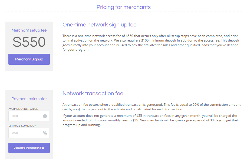
Task: Click the $550 setup fee amount
Action: pos(29,42)
